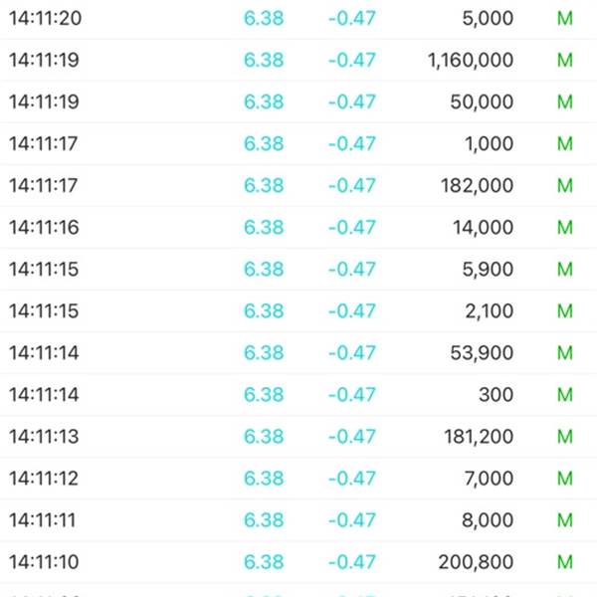
Task: Tap the 200,800 volume trade row
Action: pos(298,562)
